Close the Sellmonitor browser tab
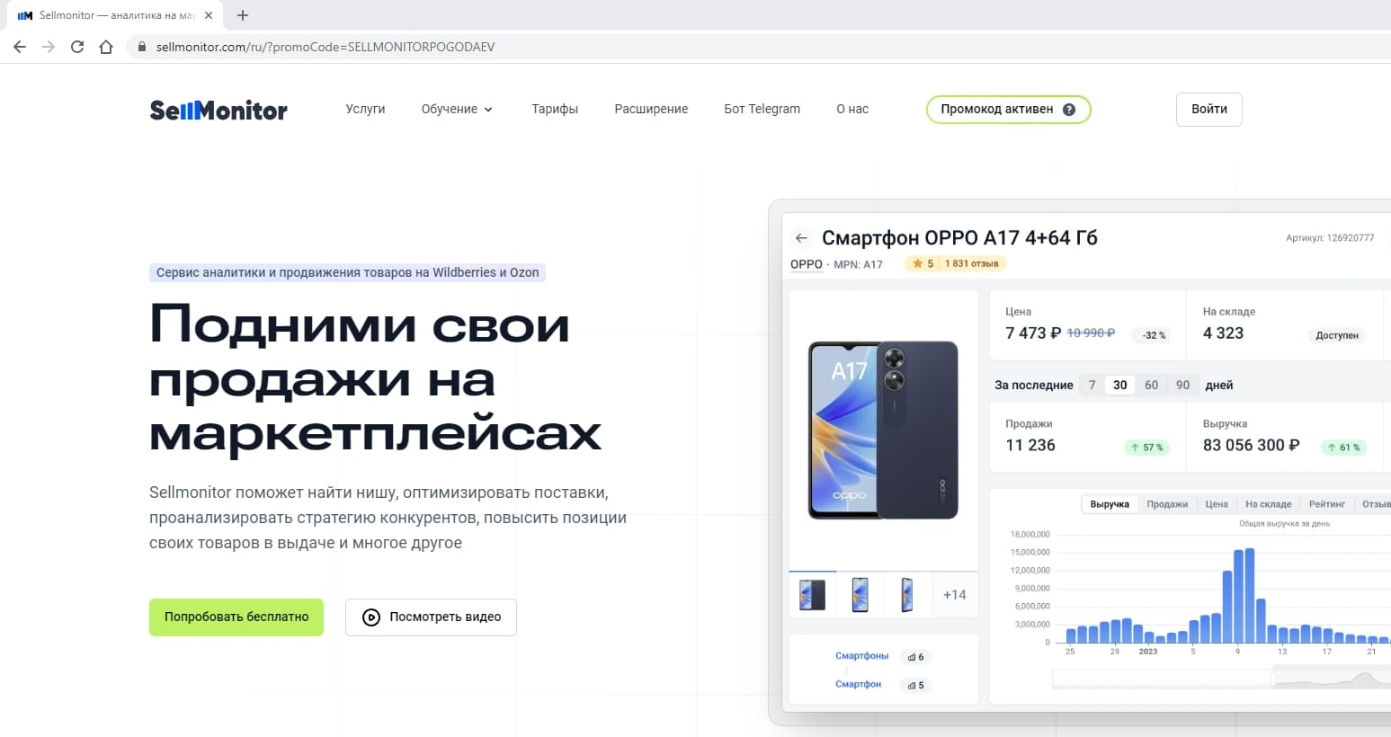 point(209,15)
